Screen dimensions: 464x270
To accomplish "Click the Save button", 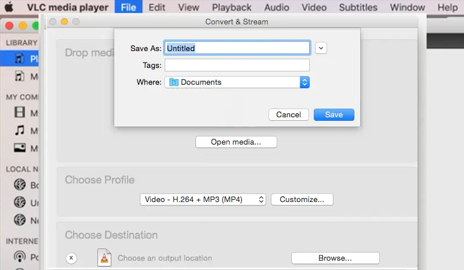I will coord(334,115).
